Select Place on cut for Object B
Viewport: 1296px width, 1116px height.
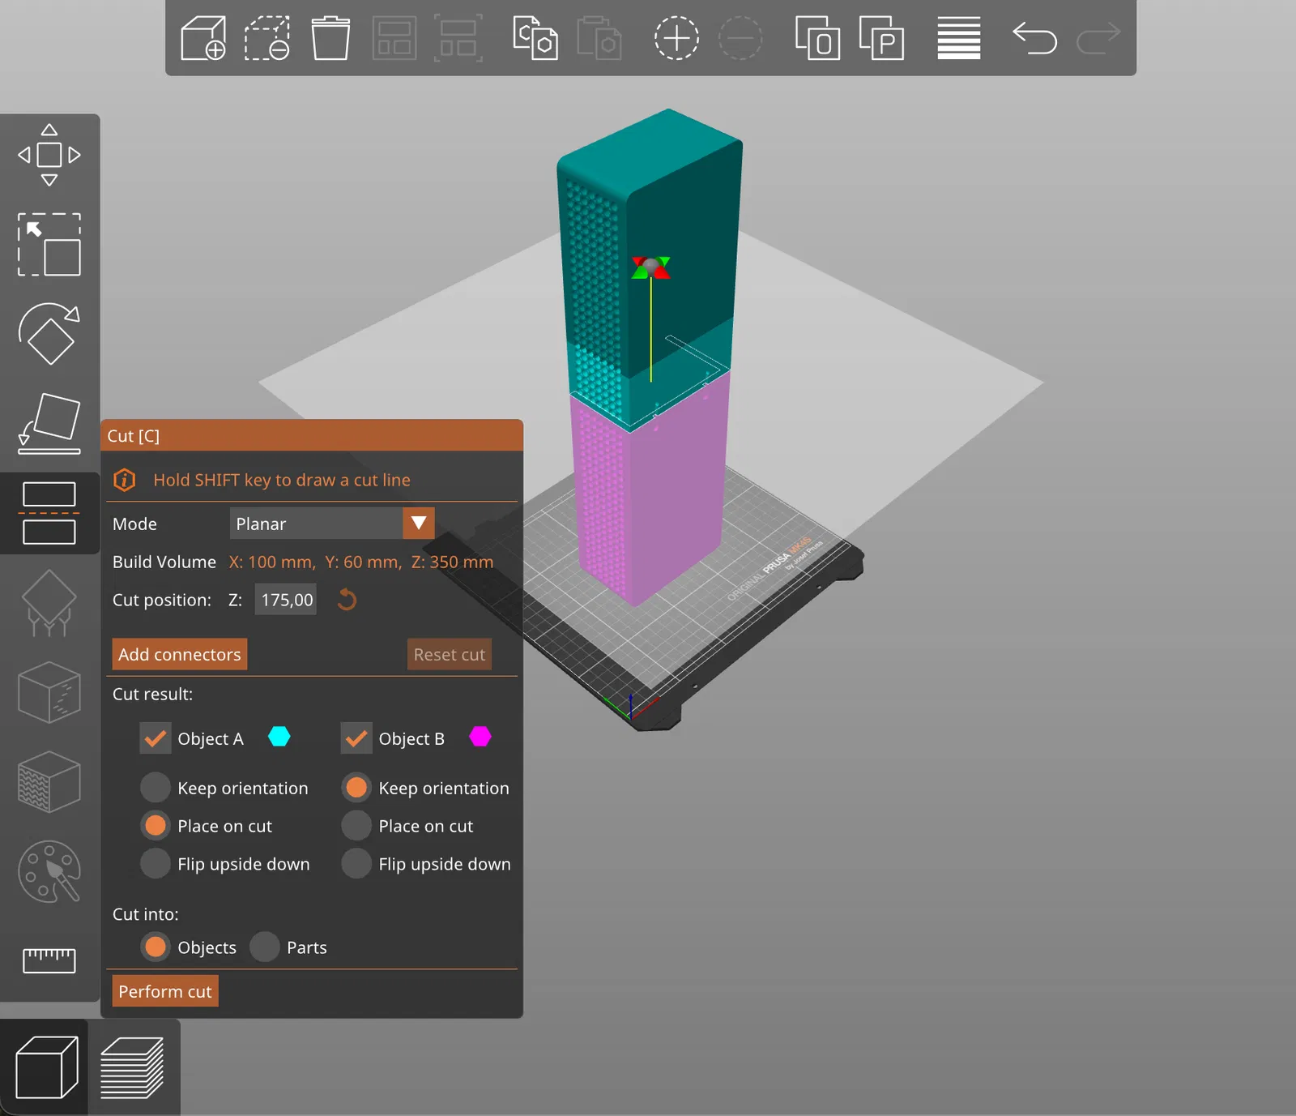point(356,826)
